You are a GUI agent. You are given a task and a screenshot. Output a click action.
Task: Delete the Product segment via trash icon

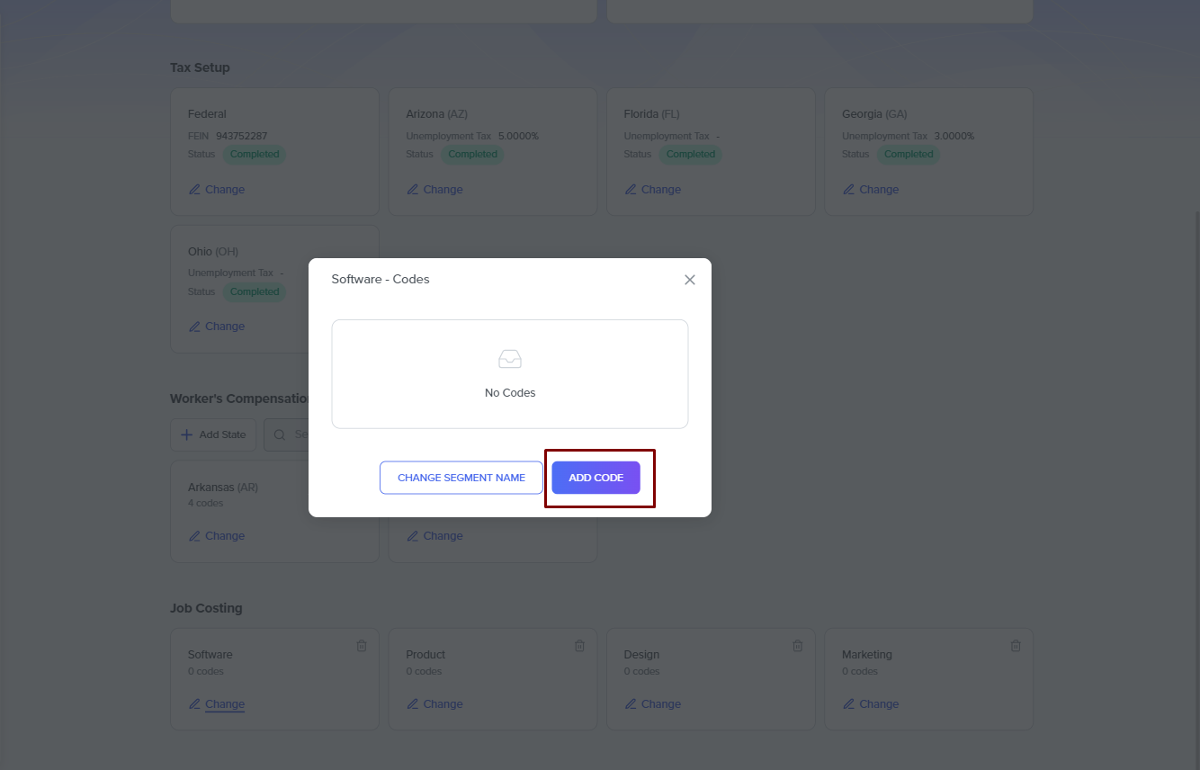click(x=580, y=646)
